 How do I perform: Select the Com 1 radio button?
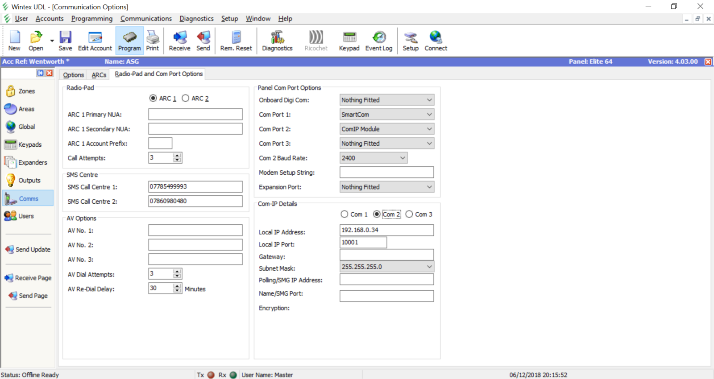point(345,214)
